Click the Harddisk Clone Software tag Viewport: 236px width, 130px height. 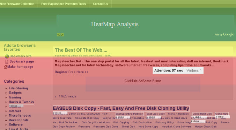(x=177, y=126)
